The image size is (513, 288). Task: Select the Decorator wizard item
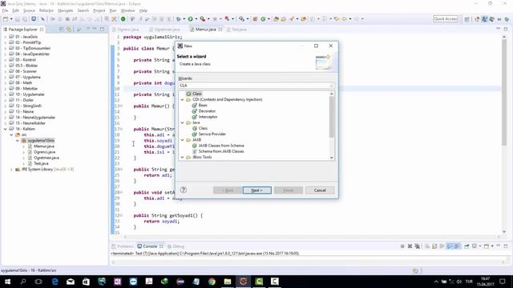pyautogui.click(x=204, y=111)
